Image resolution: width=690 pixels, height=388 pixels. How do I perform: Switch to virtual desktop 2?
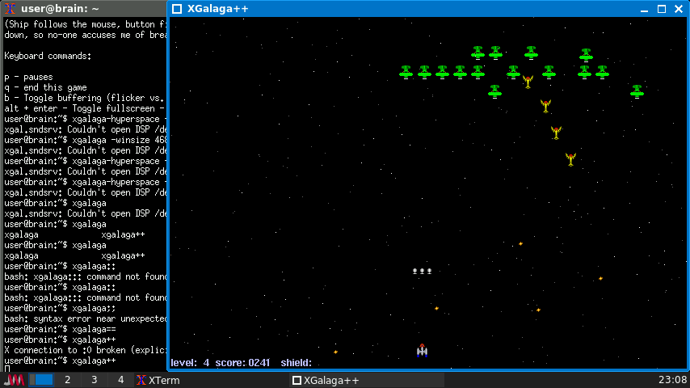(x=67, y=380)
